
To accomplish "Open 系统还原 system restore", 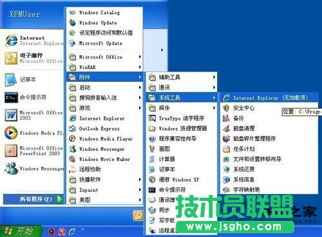I will [269, 169].
